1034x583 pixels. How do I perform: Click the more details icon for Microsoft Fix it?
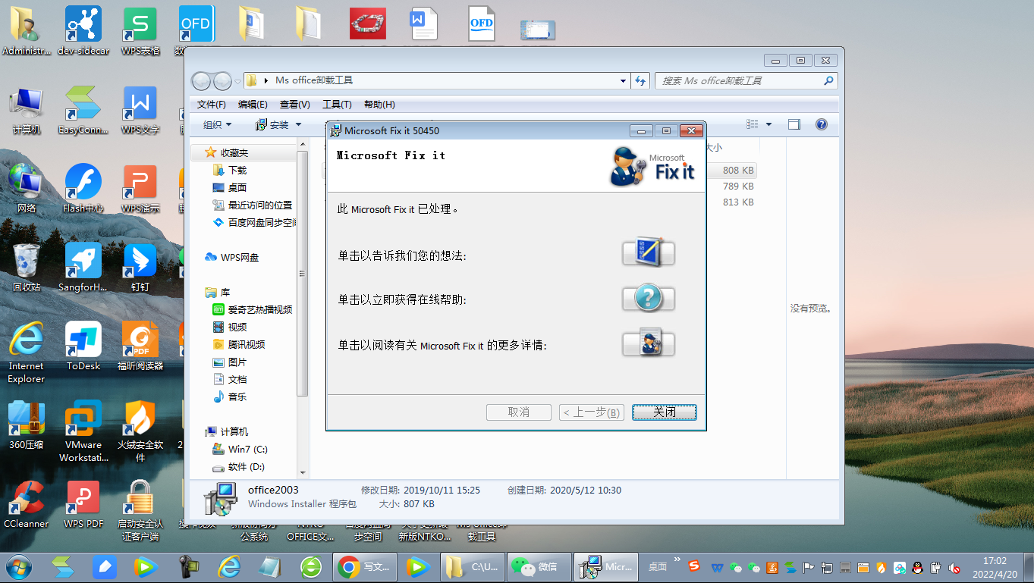(648, 343)
